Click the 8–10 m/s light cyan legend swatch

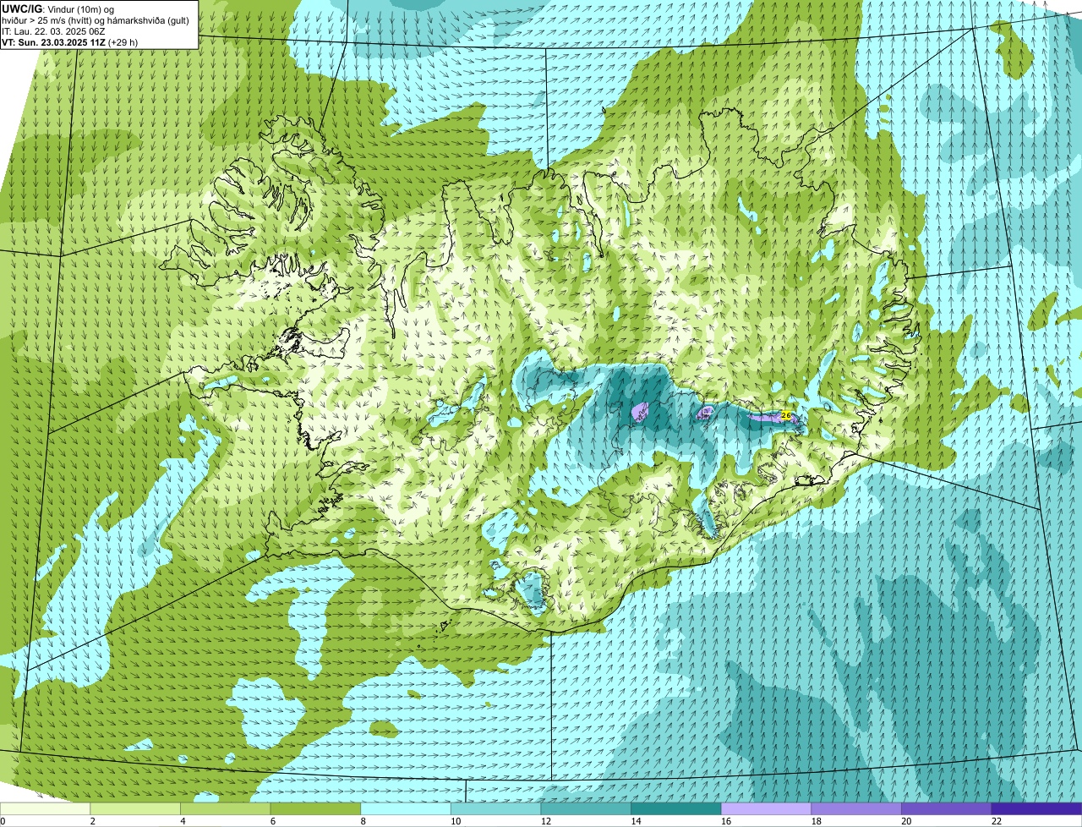[x=406, y=809]
